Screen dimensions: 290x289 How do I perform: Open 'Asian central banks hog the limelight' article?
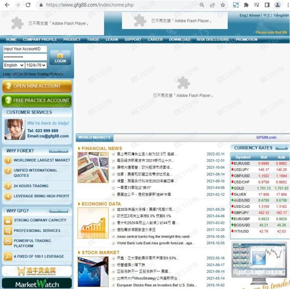click(154, 237)
